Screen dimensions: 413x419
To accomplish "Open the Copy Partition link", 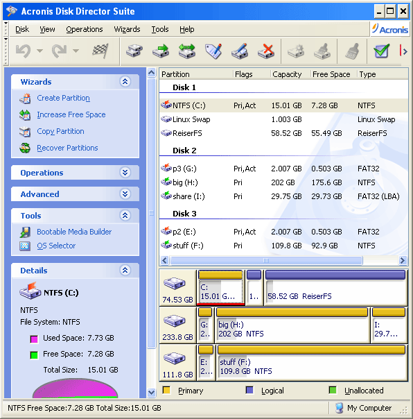I will pos(60,131).
